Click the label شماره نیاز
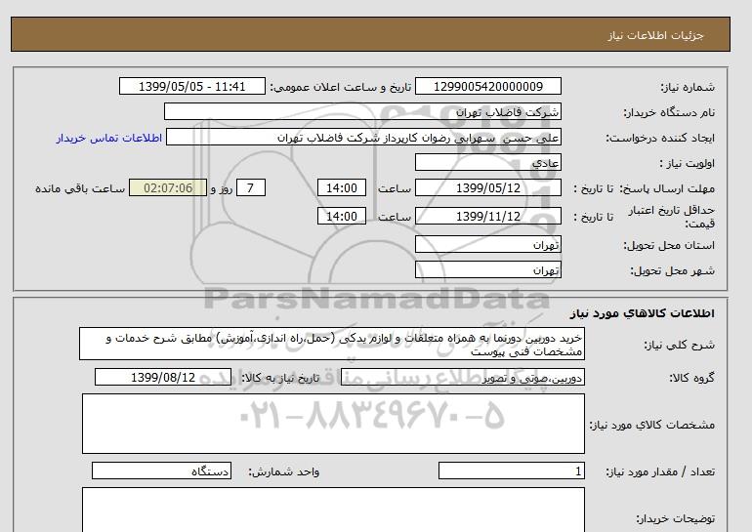Image resolution: width=752 pixels, height=532 pixels. pos(688,87)
